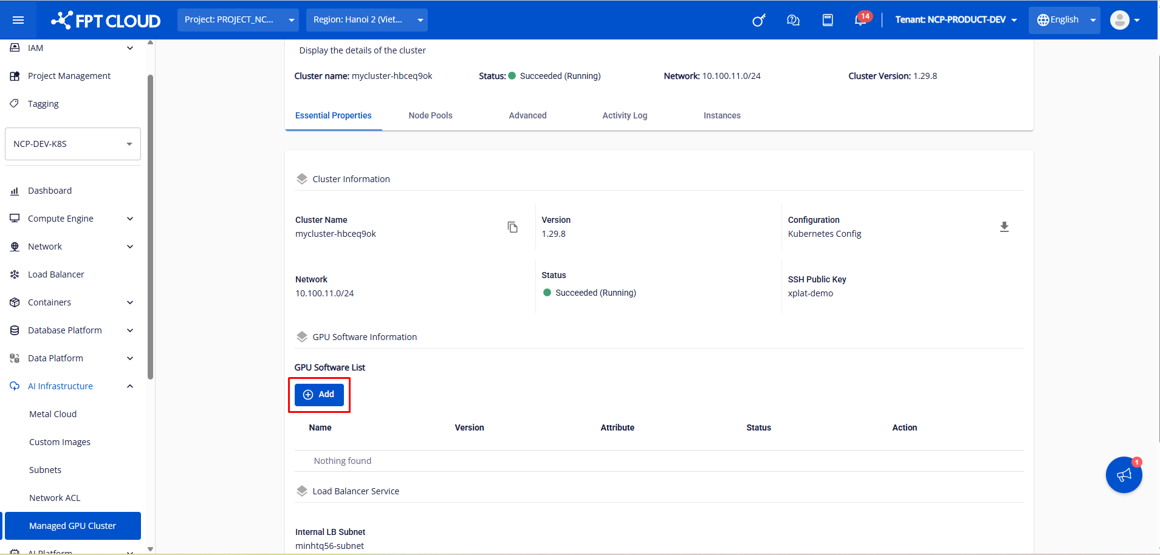Screen dimensions: 1160x555
Task: Open the notifications bell
Action: pyautogui.click(x=860, y=20)
